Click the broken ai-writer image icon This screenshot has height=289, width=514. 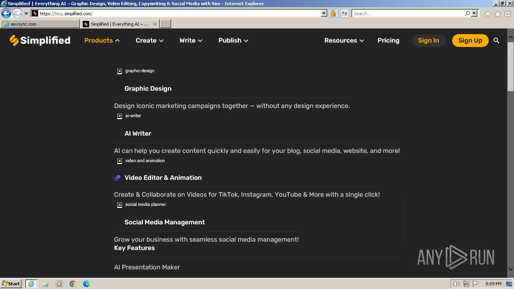click(x=120, y=116)
